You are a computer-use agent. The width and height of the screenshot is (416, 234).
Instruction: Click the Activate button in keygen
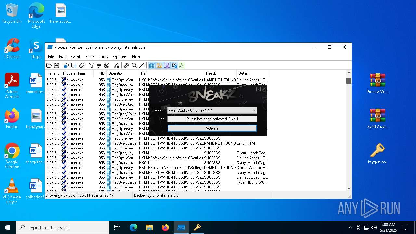pyautogui.click(x=212, y=128)
